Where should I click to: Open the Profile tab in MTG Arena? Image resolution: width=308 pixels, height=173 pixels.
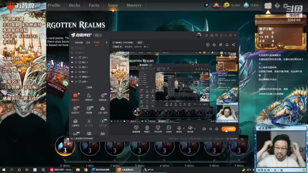tap(54, 5)
